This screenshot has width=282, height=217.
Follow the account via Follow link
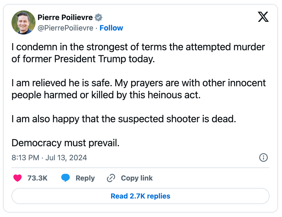(111, 28)
